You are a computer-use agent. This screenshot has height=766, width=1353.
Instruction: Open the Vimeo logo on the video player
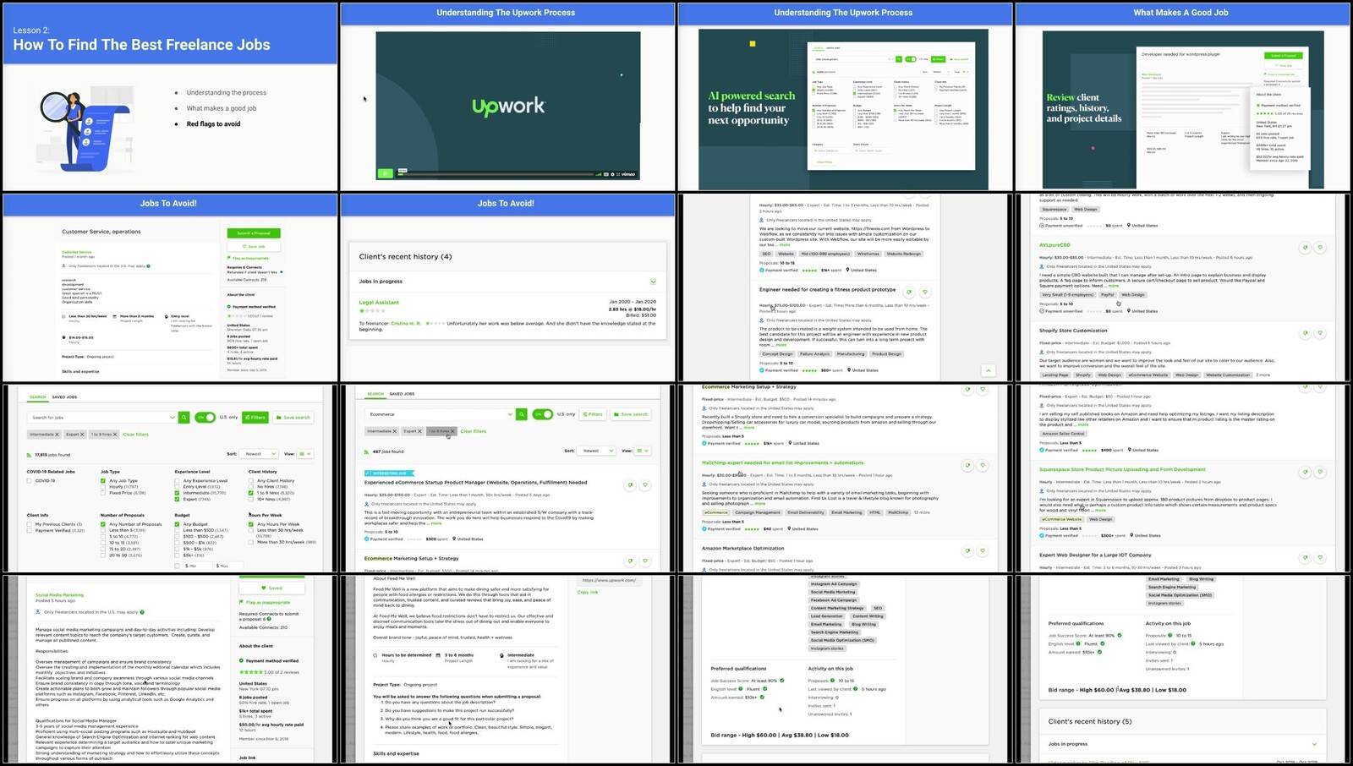click(x=628, y=174)
